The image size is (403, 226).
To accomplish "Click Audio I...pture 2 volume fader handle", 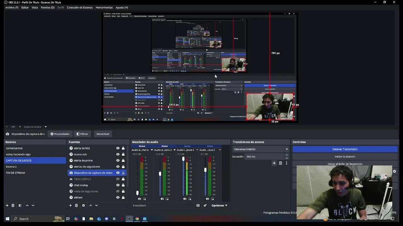I will pyautogui.click(x=183, y=159).
